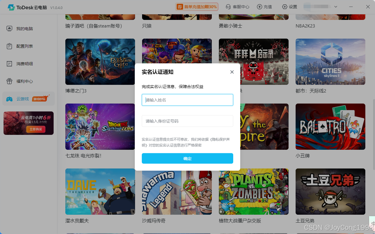Image resolution: width=375 pixels, height=234 pixels.
Task: Open 配置列表 in sidebar
Action: pyautogui.click(x=28, y=46)
